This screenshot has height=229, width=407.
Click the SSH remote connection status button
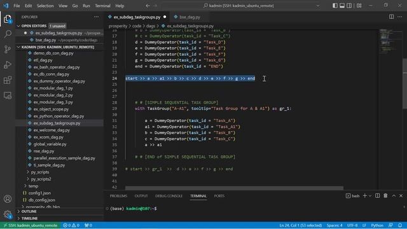pyautogui.click(x=31, y=225)
